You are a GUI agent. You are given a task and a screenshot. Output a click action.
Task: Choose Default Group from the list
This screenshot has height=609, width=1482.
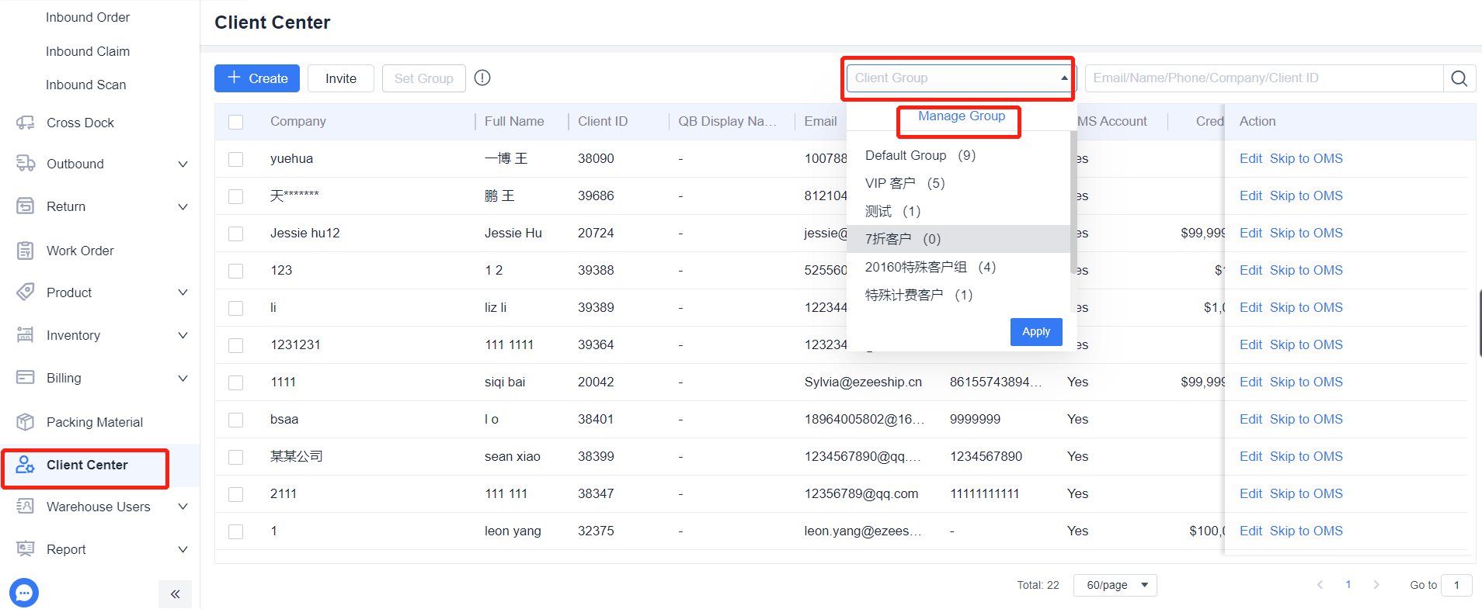(920, 155)
